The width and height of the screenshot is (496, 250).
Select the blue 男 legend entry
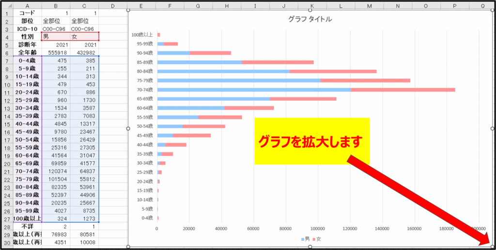click(305, 239)
